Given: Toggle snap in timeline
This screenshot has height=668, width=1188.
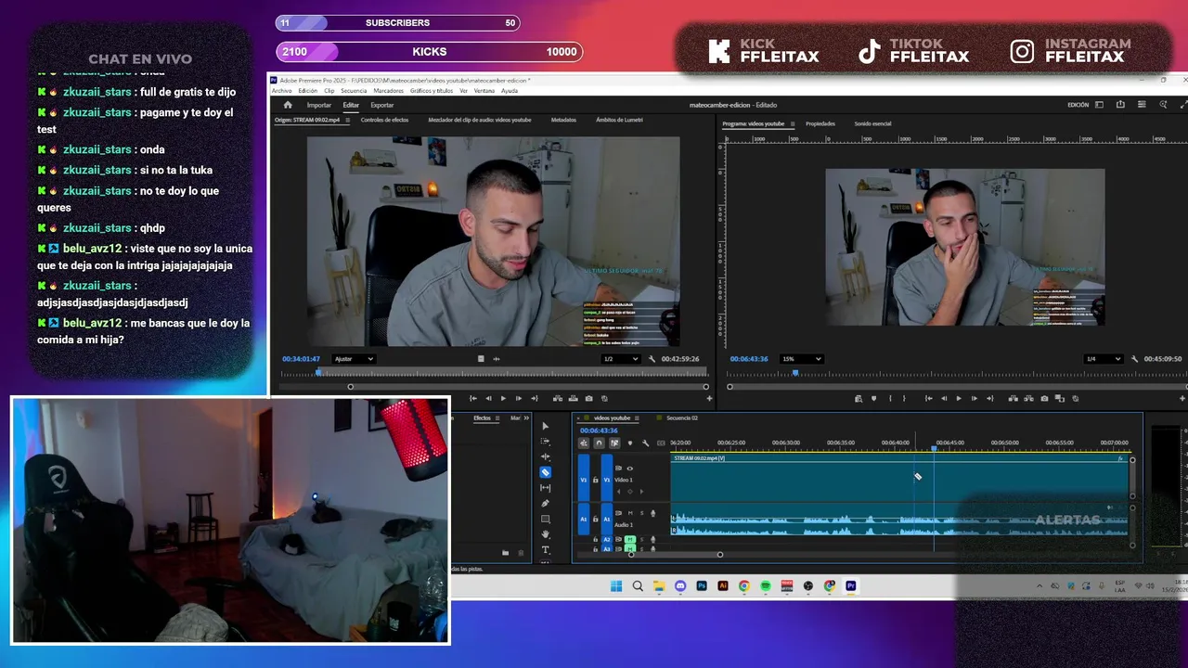Looking at the screenshot, I should tap(599, 443).
